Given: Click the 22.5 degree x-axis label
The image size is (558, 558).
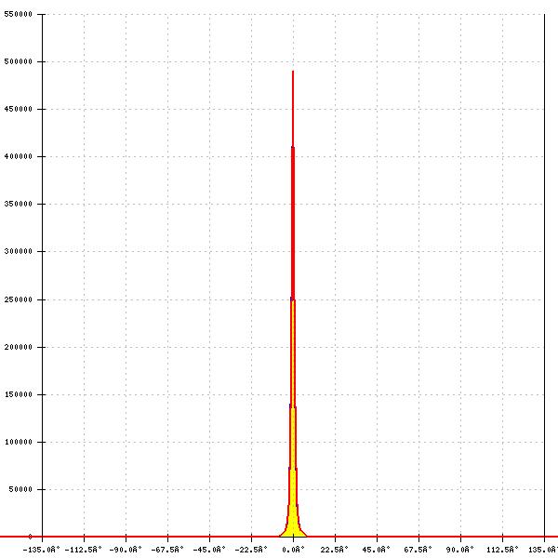Looking at the screenshot, I should (x=335, y=550).
